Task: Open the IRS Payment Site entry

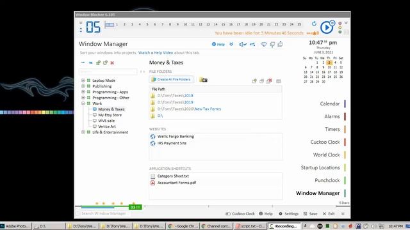Action: (172, 143)
